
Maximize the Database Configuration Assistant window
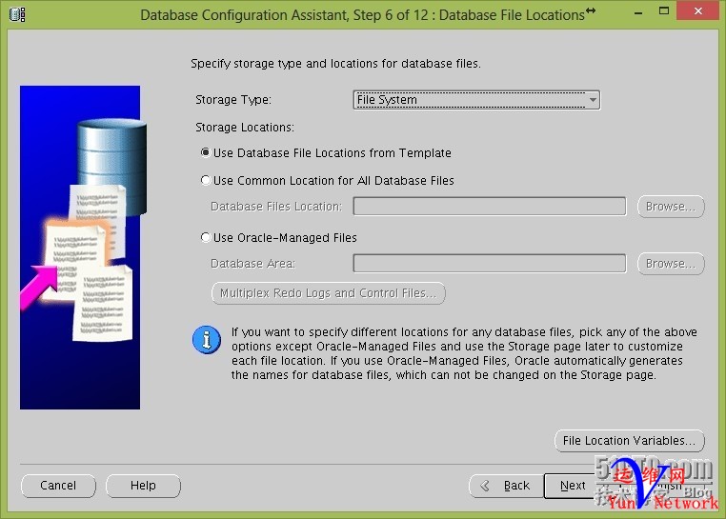click(664, 11)
